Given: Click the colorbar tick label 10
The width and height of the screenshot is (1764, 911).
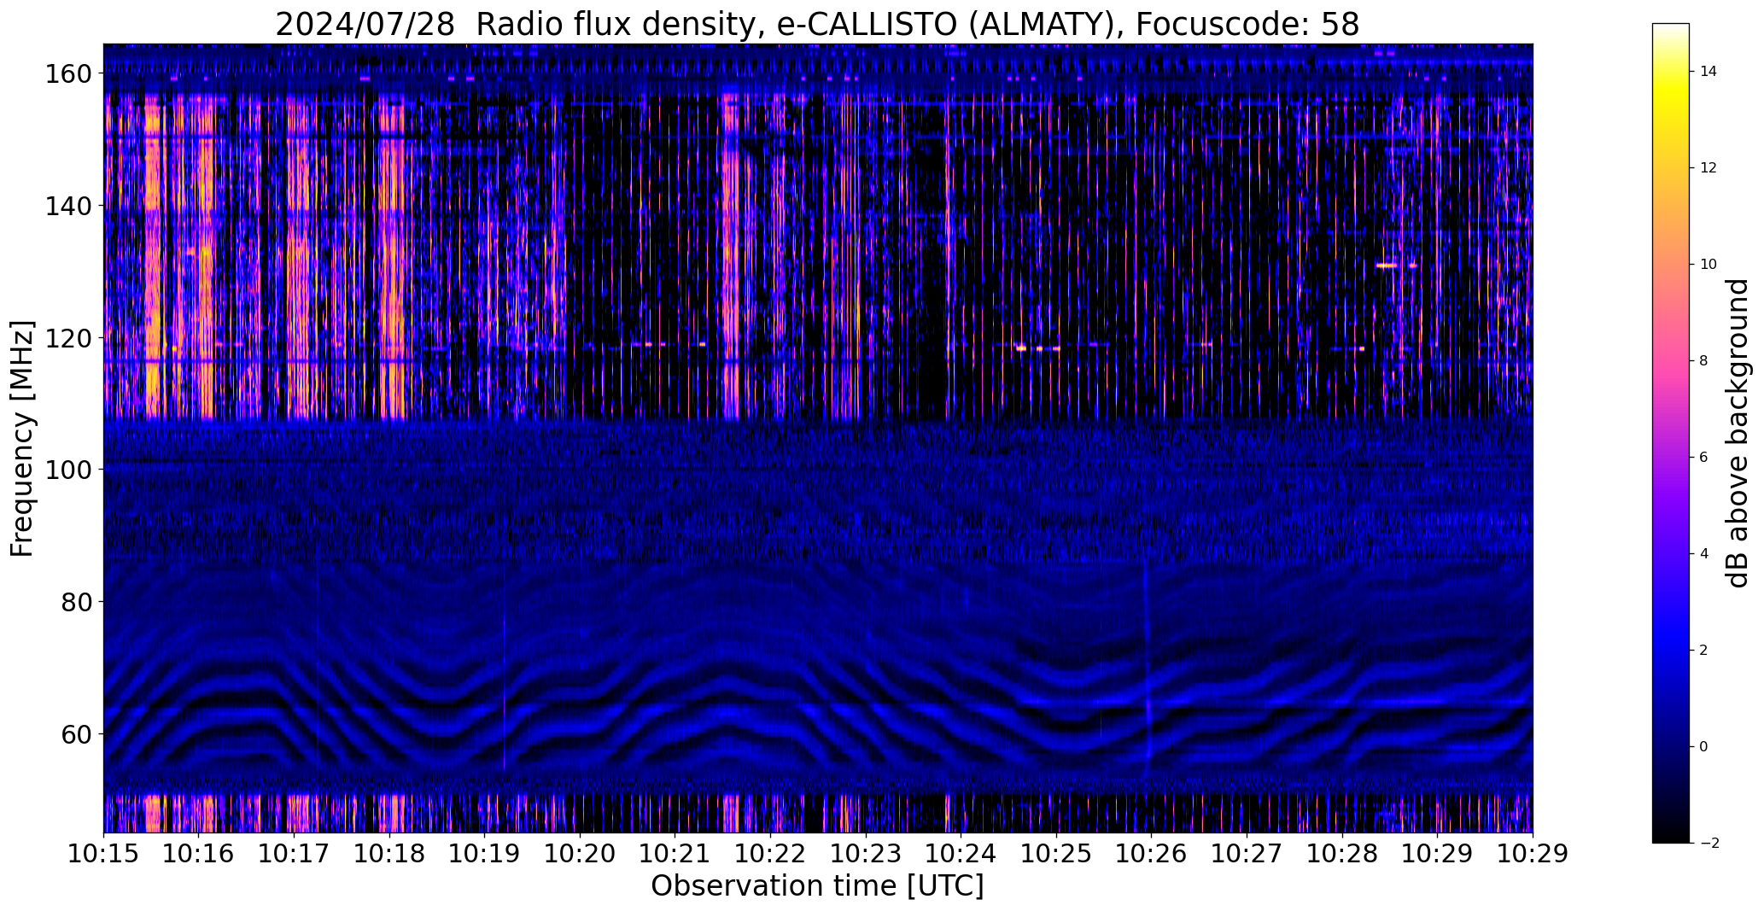Looking at the screenshot, I should coord(1709,265).
